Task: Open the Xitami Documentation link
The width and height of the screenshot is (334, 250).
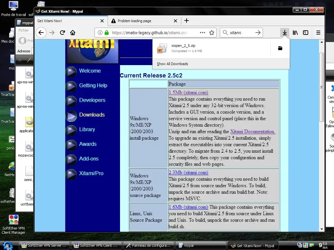Action: click(253, 132)
